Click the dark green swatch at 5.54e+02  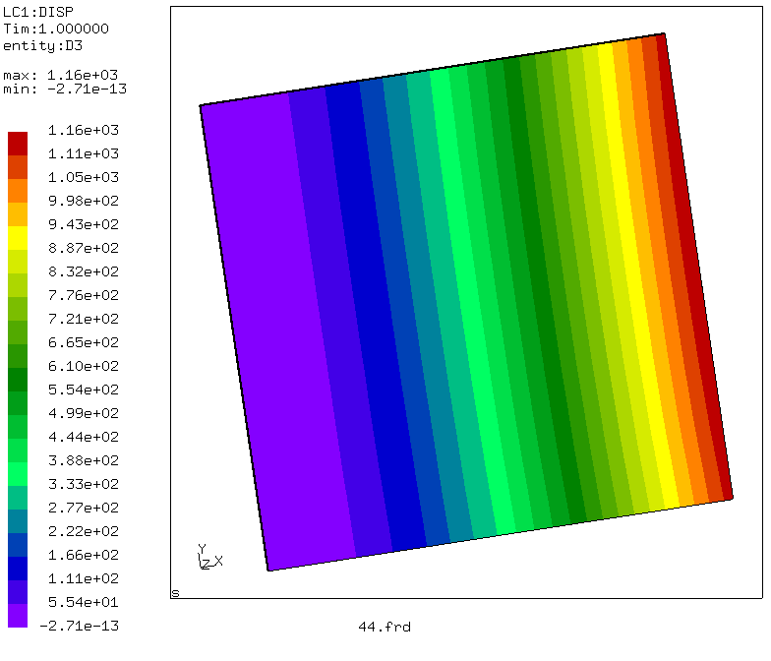click(18, 380)
